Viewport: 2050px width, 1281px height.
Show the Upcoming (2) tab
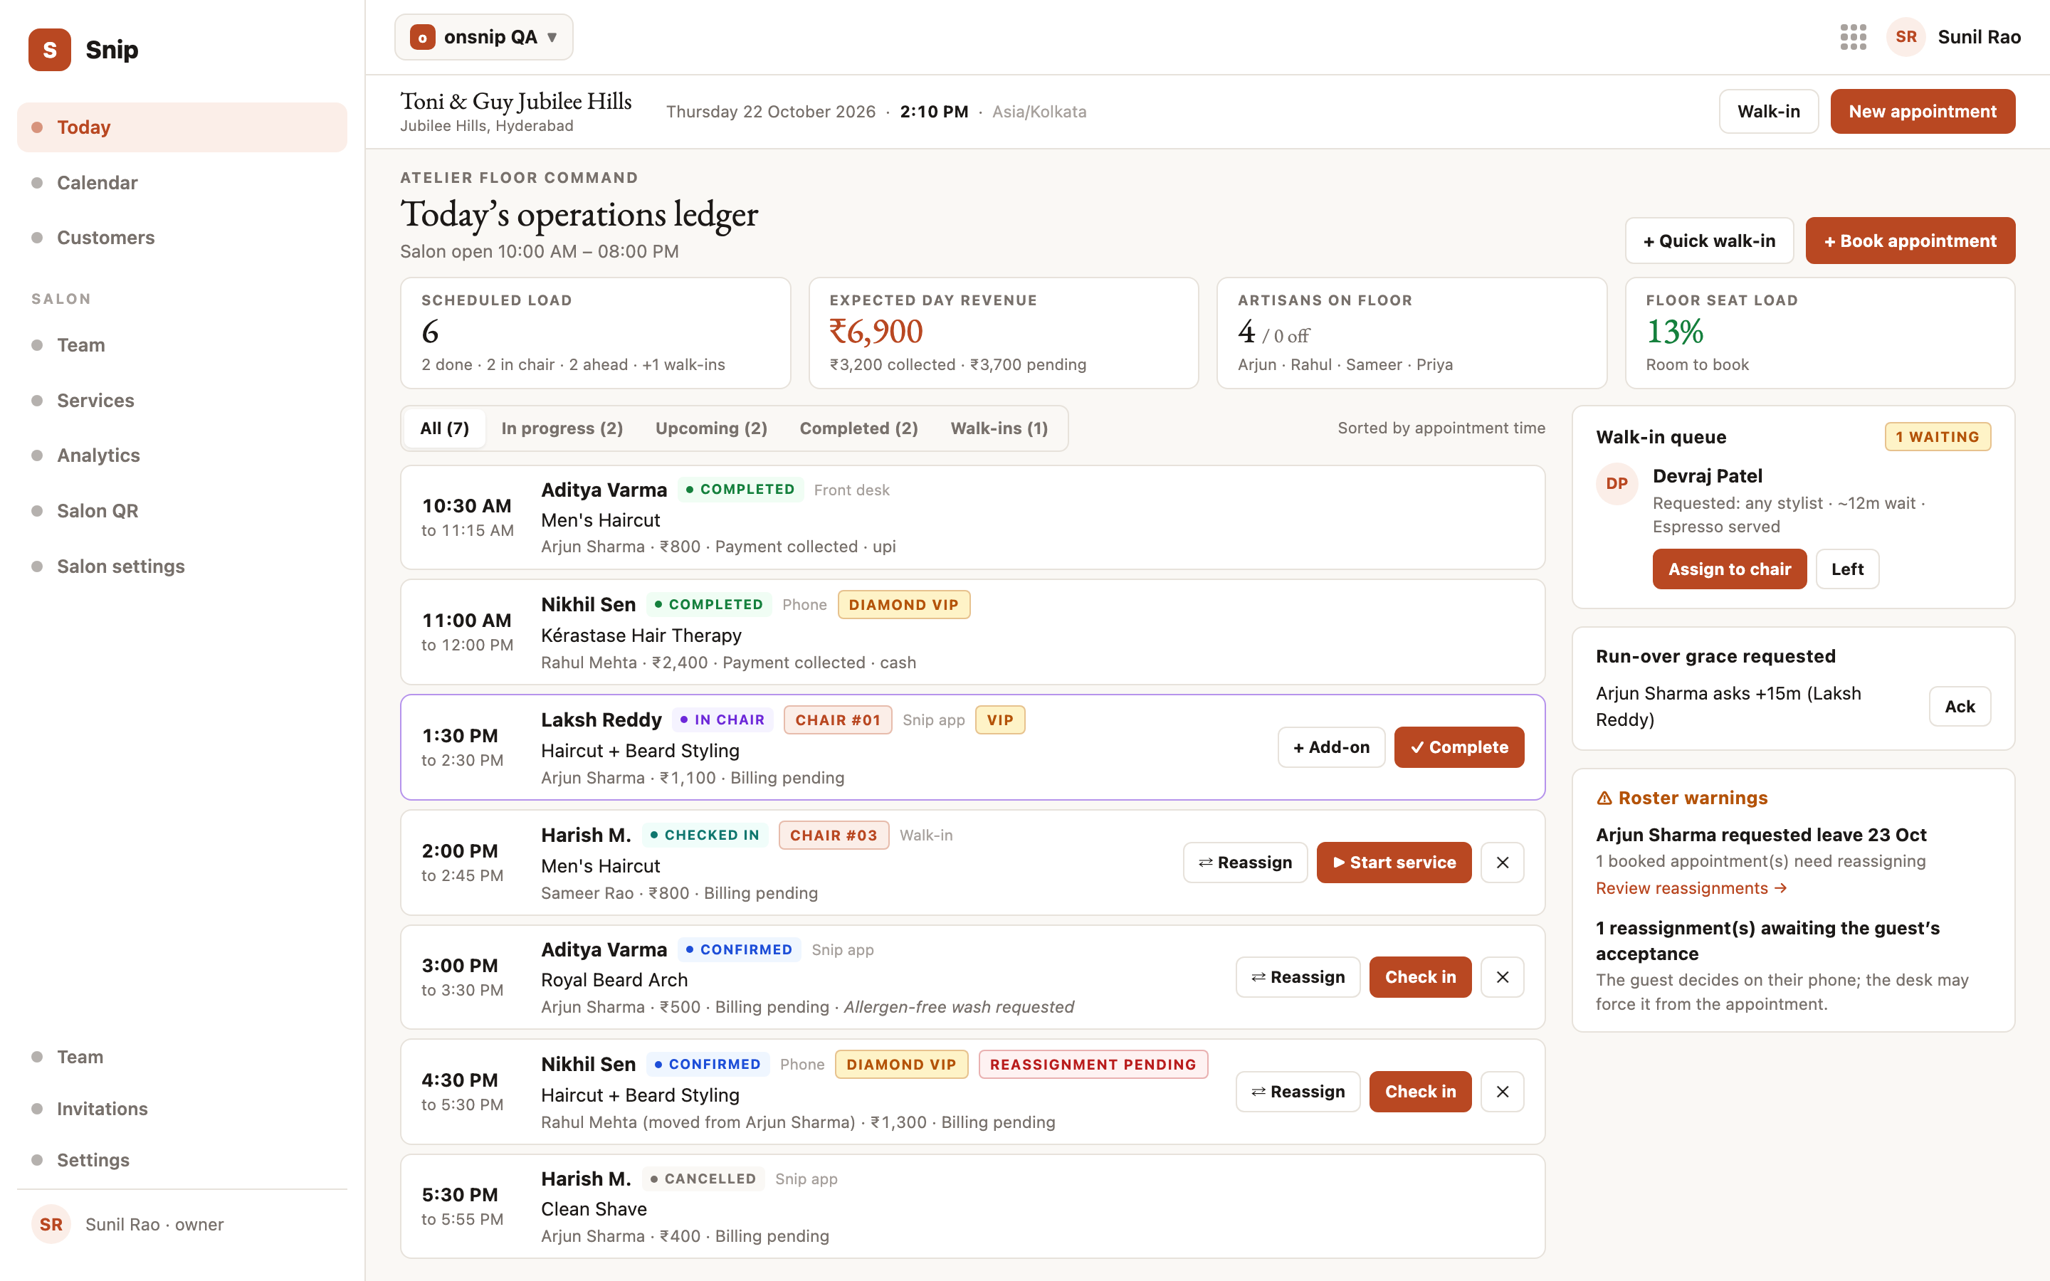point(710,428)
